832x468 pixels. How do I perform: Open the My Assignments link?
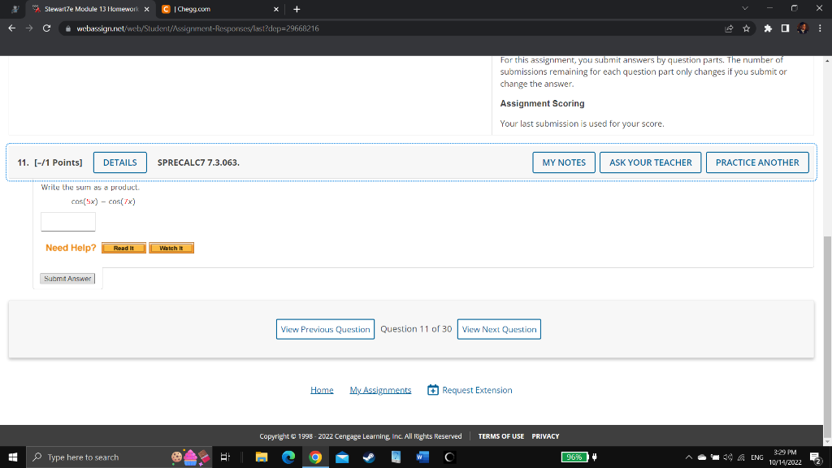(x=380, y=390)
